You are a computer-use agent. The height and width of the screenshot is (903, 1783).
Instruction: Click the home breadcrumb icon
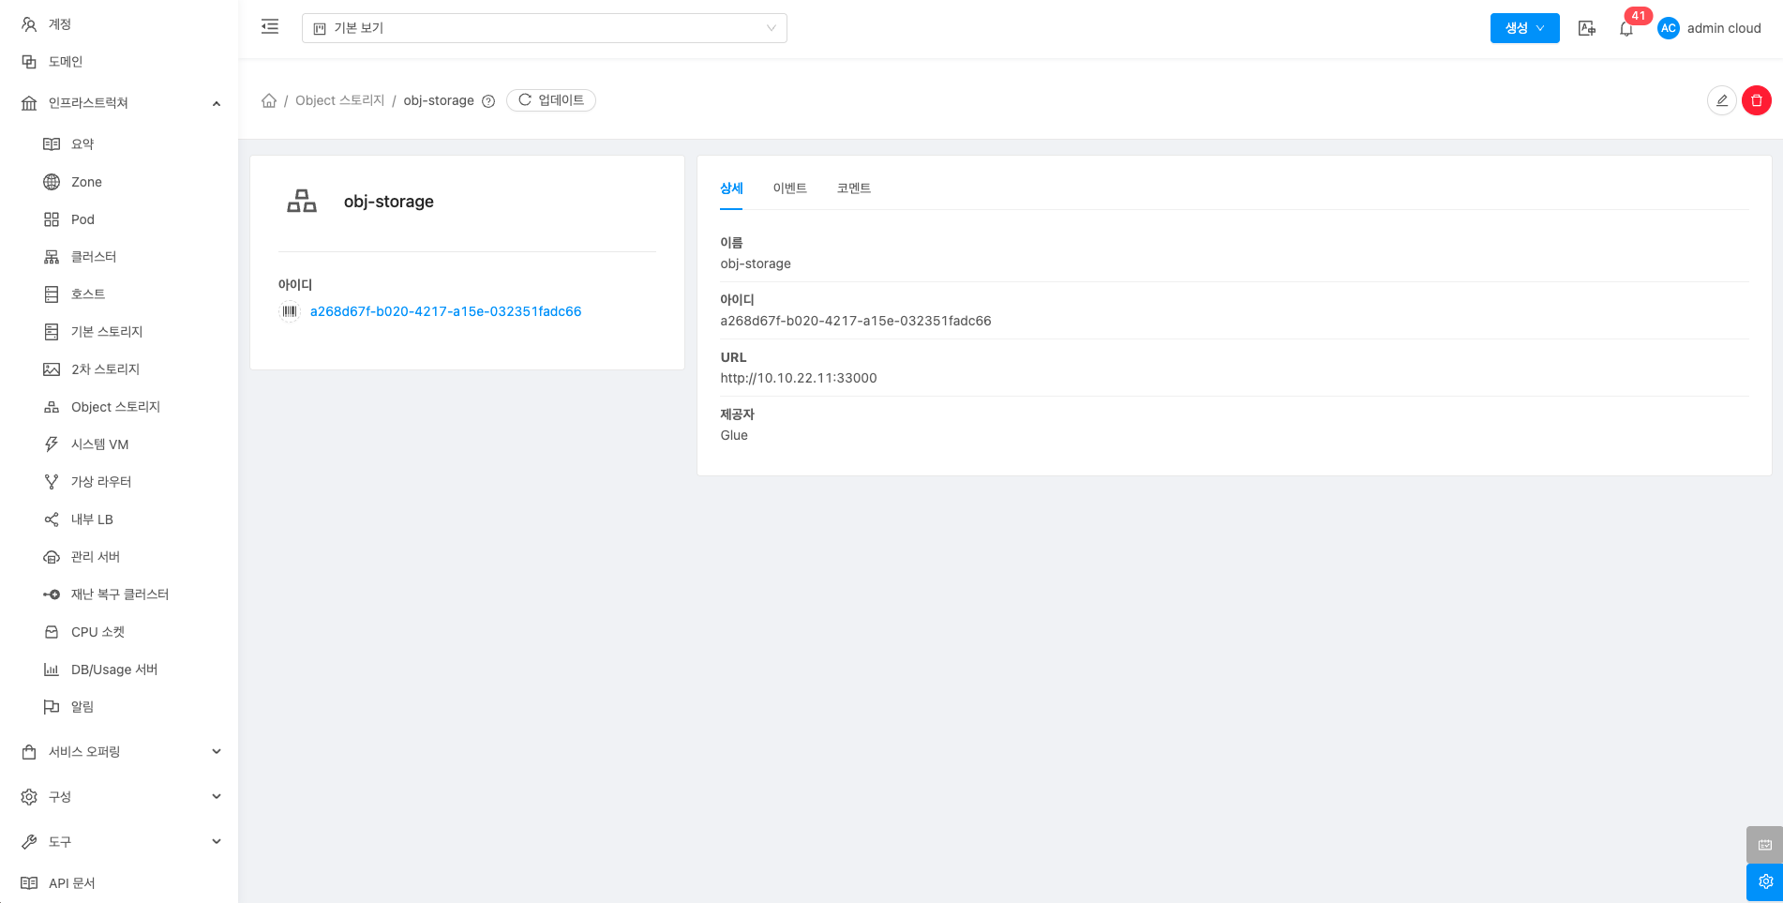point(269,100)
